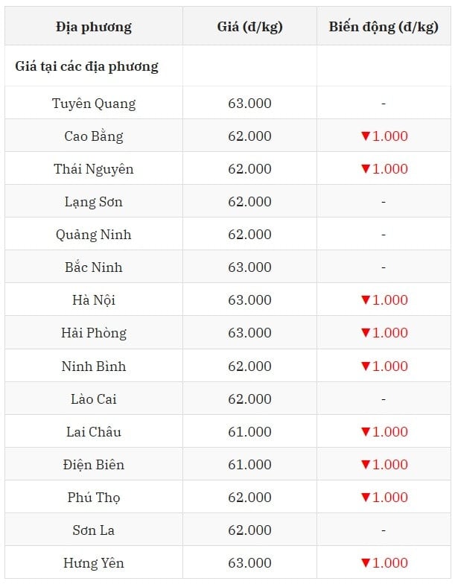Click the red down arrow in Thái Nguyên row

click(x=365, y=168)
